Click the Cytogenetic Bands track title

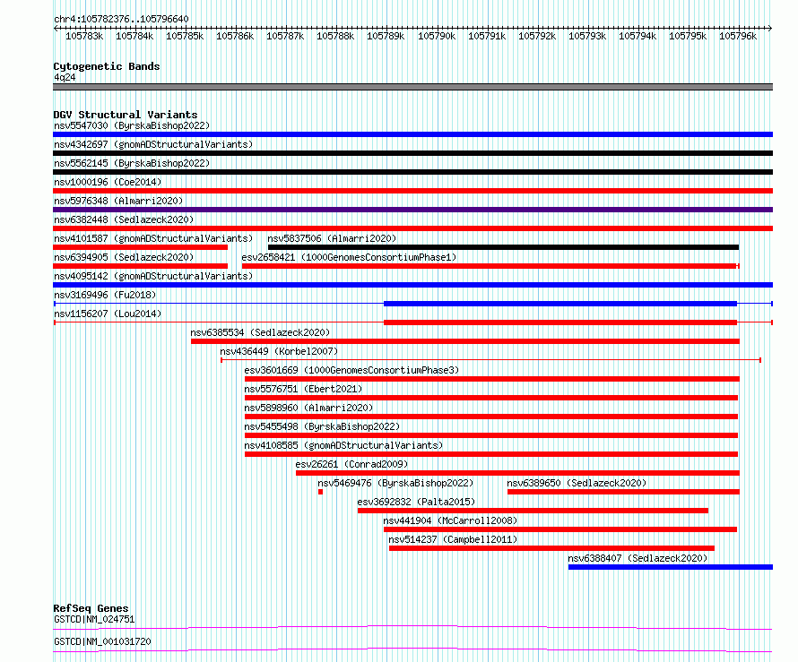tap(107, 66)
